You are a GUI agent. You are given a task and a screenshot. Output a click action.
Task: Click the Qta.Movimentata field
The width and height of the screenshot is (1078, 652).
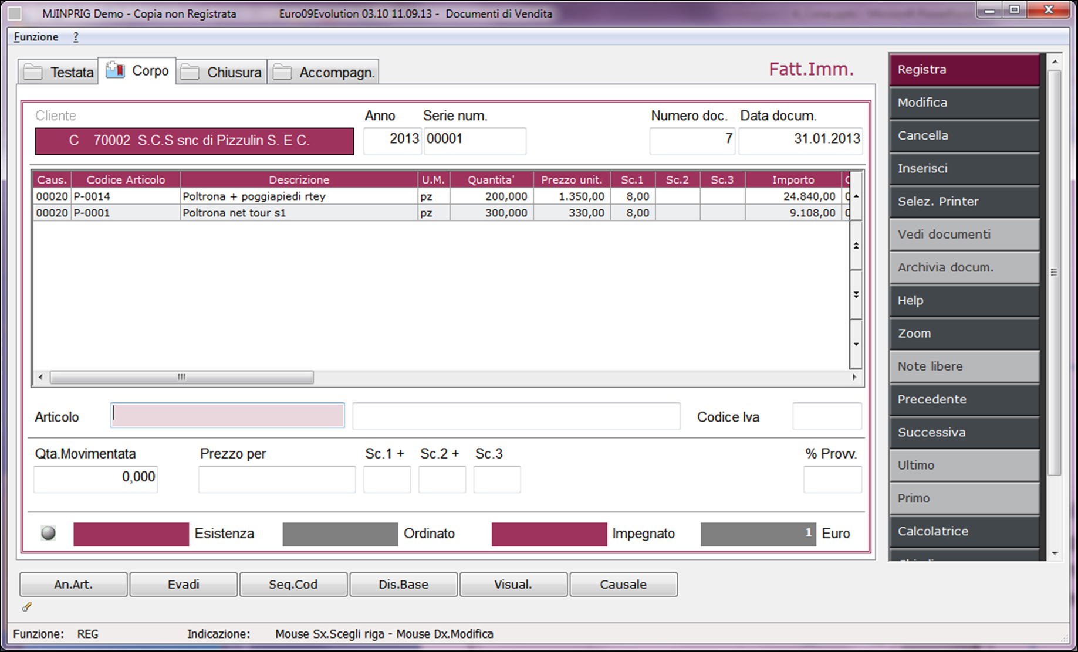tap(96, 479)
